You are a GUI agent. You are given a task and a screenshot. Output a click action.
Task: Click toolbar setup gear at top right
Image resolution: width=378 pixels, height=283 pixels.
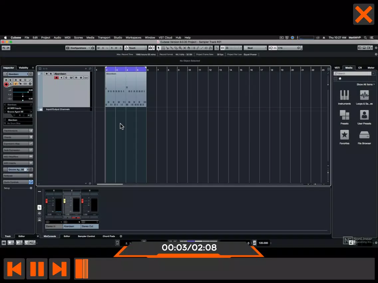376,48
